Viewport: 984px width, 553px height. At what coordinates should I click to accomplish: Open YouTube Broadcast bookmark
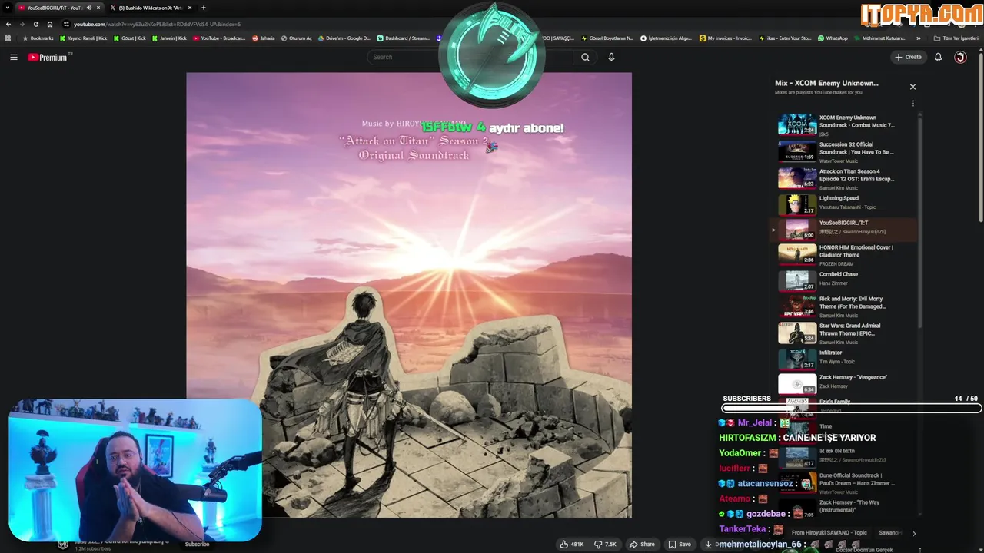point(219,38)
